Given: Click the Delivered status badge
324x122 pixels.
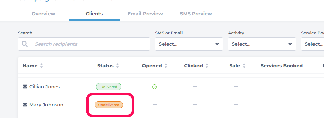Looking at the screenshot, I should click(x=109, y=87).
